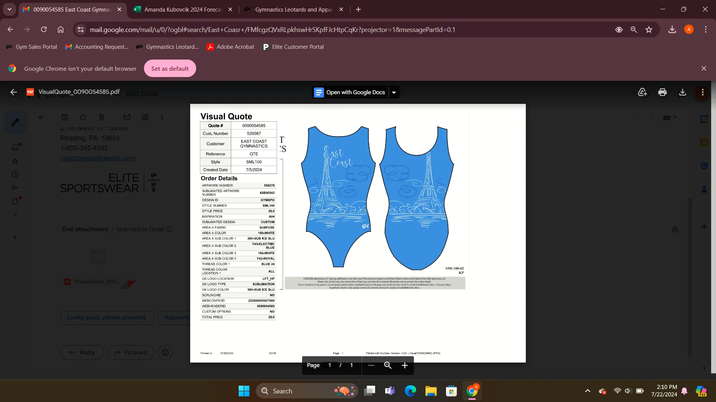
Task: Close the PDF preview with back arrow
Action: pos(14,92)
